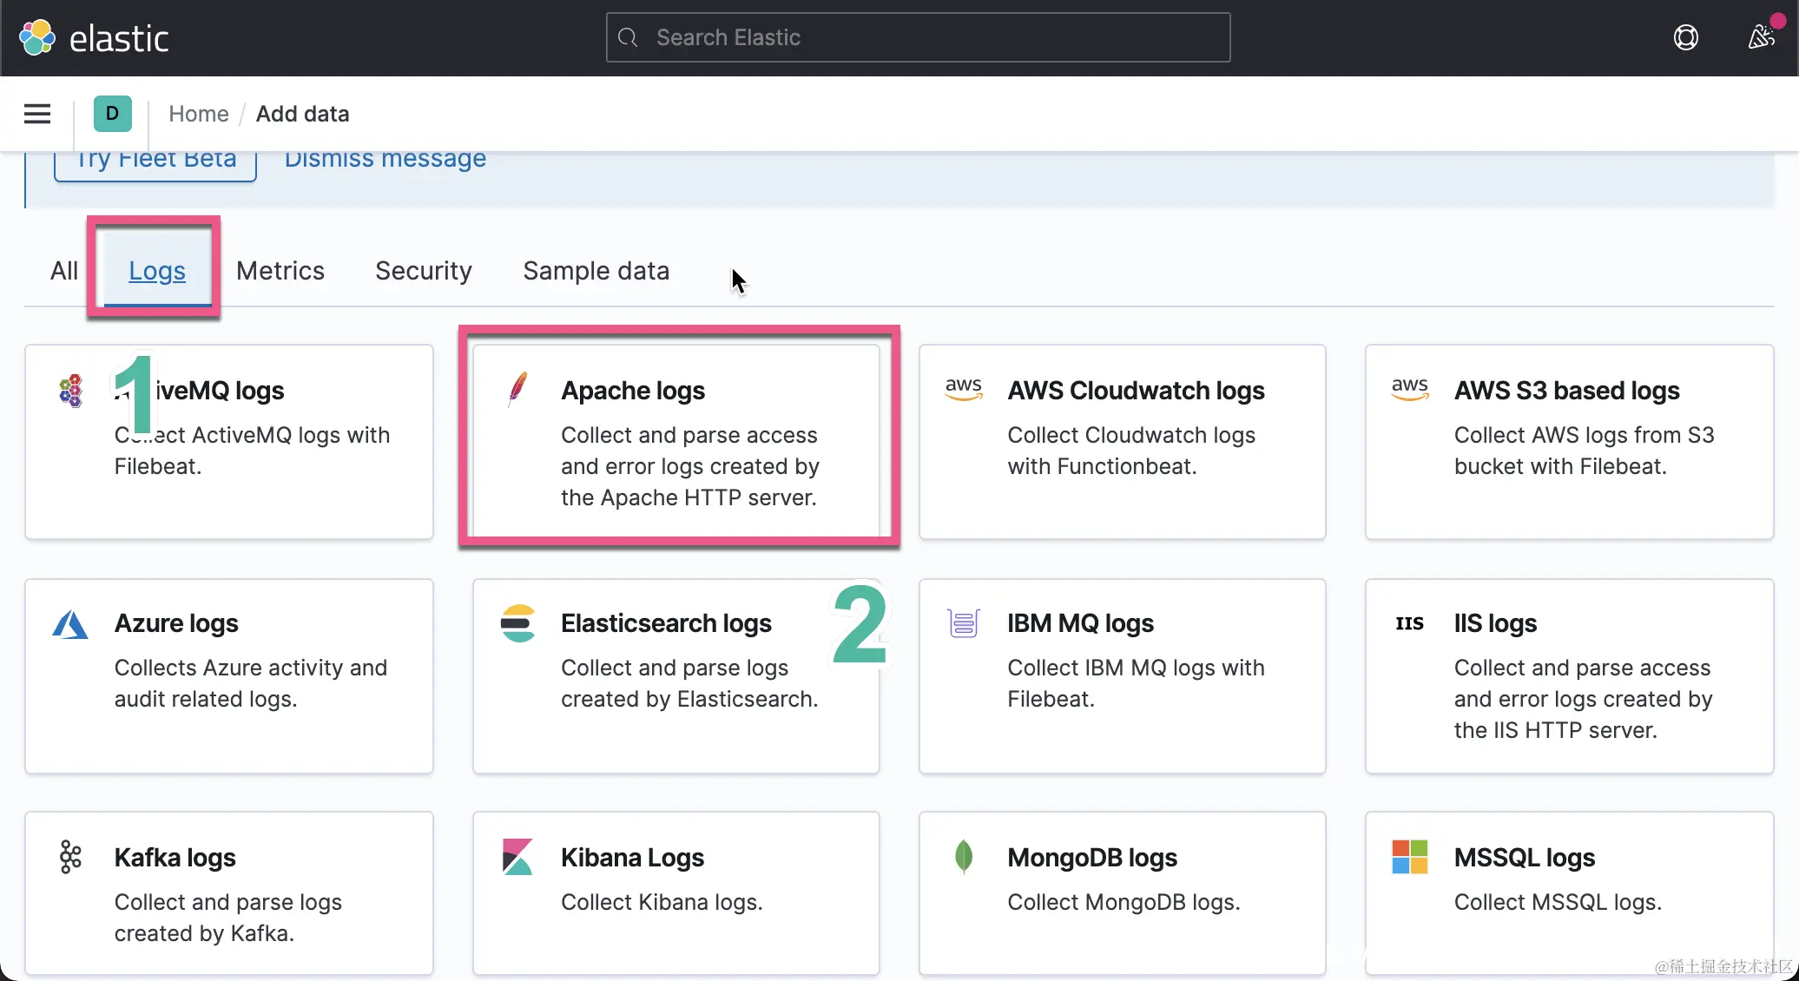Image resolution: width=1799 pixels, height=981 pixels.
Task: Go to the Home breadcrumb link
Action: (x=198, y=114)
